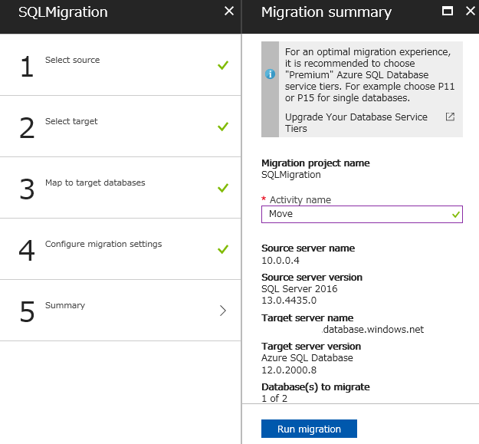This screenshot has height=444, width=479.
Task: Open step 4 Configure migration settings
Action: (120, 249)
